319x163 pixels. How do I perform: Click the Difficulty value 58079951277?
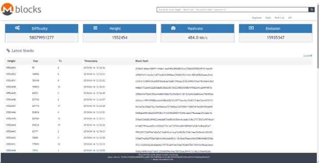coord(41,38)
